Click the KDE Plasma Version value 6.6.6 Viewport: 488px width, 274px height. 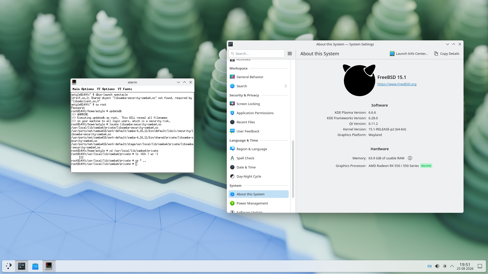(x=372, y=112)
